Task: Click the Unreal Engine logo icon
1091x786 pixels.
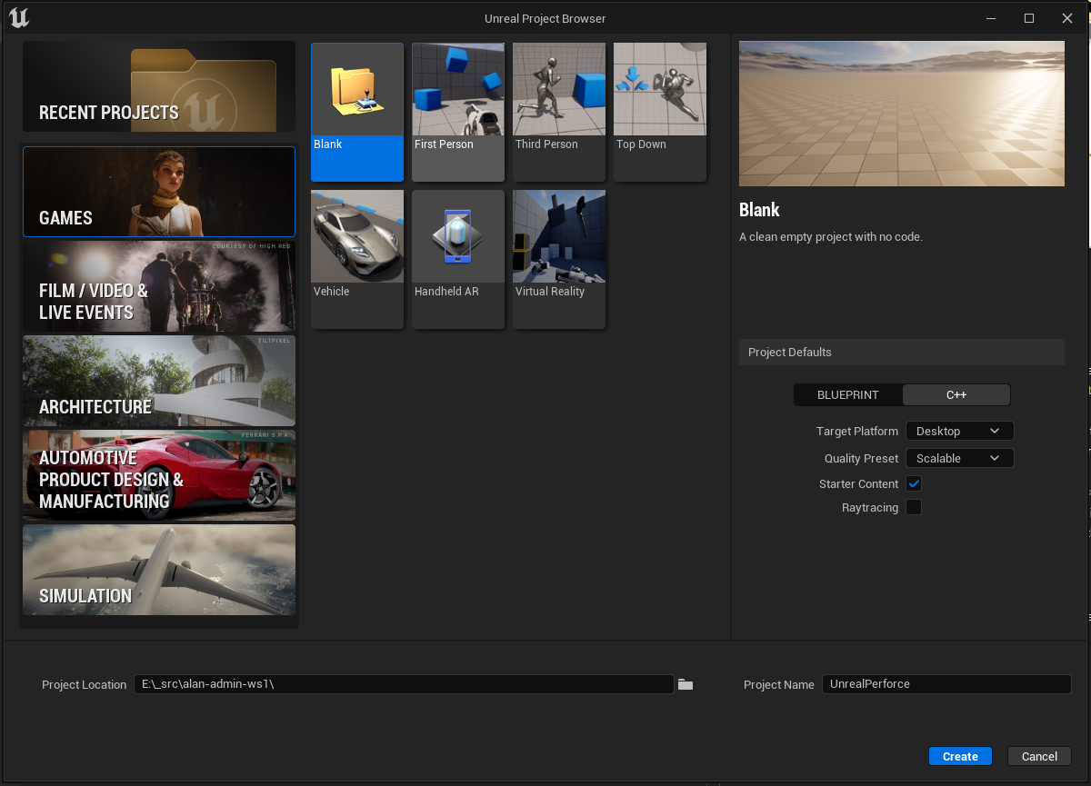Action: 19,17
